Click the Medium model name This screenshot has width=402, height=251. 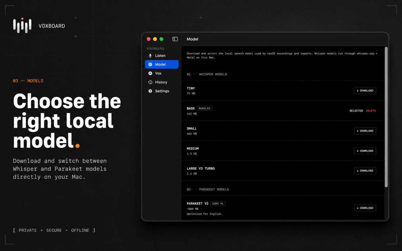[193, 149]
